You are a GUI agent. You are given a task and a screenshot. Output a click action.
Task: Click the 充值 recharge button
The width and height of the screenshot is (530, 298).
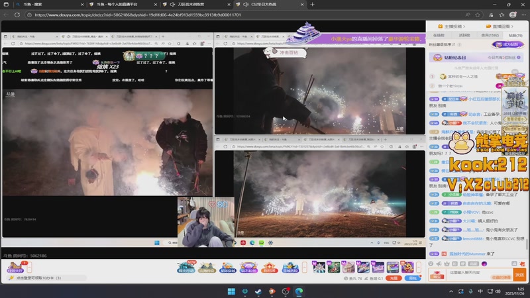(x=394, y=278)
